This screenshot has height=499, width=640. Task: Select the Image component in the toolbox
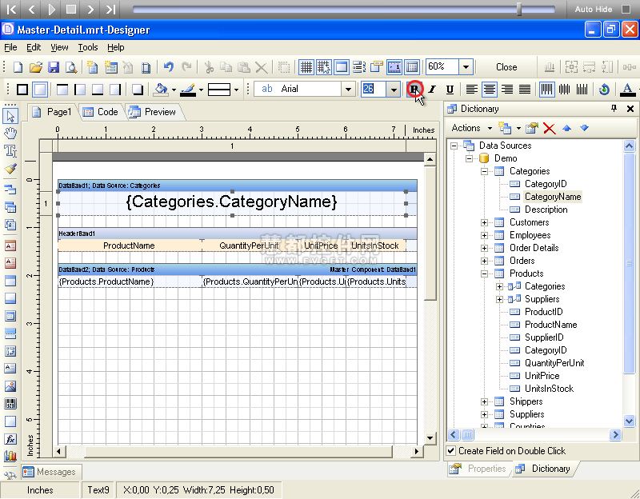[10, 386]
